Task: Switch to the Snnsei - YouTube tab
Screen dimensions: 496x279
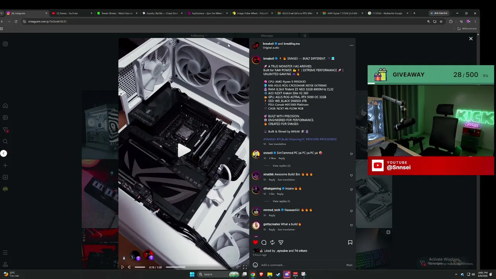Action: 72,13
